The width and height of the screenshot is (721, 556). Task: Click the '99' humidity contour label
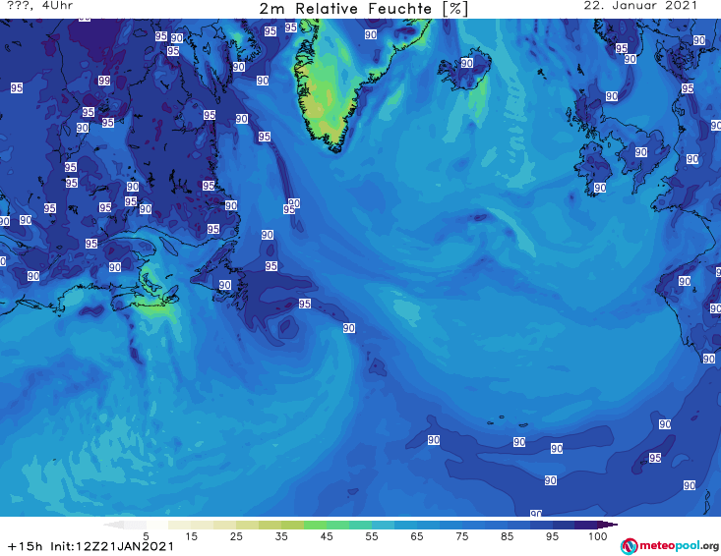pos(104,81)
